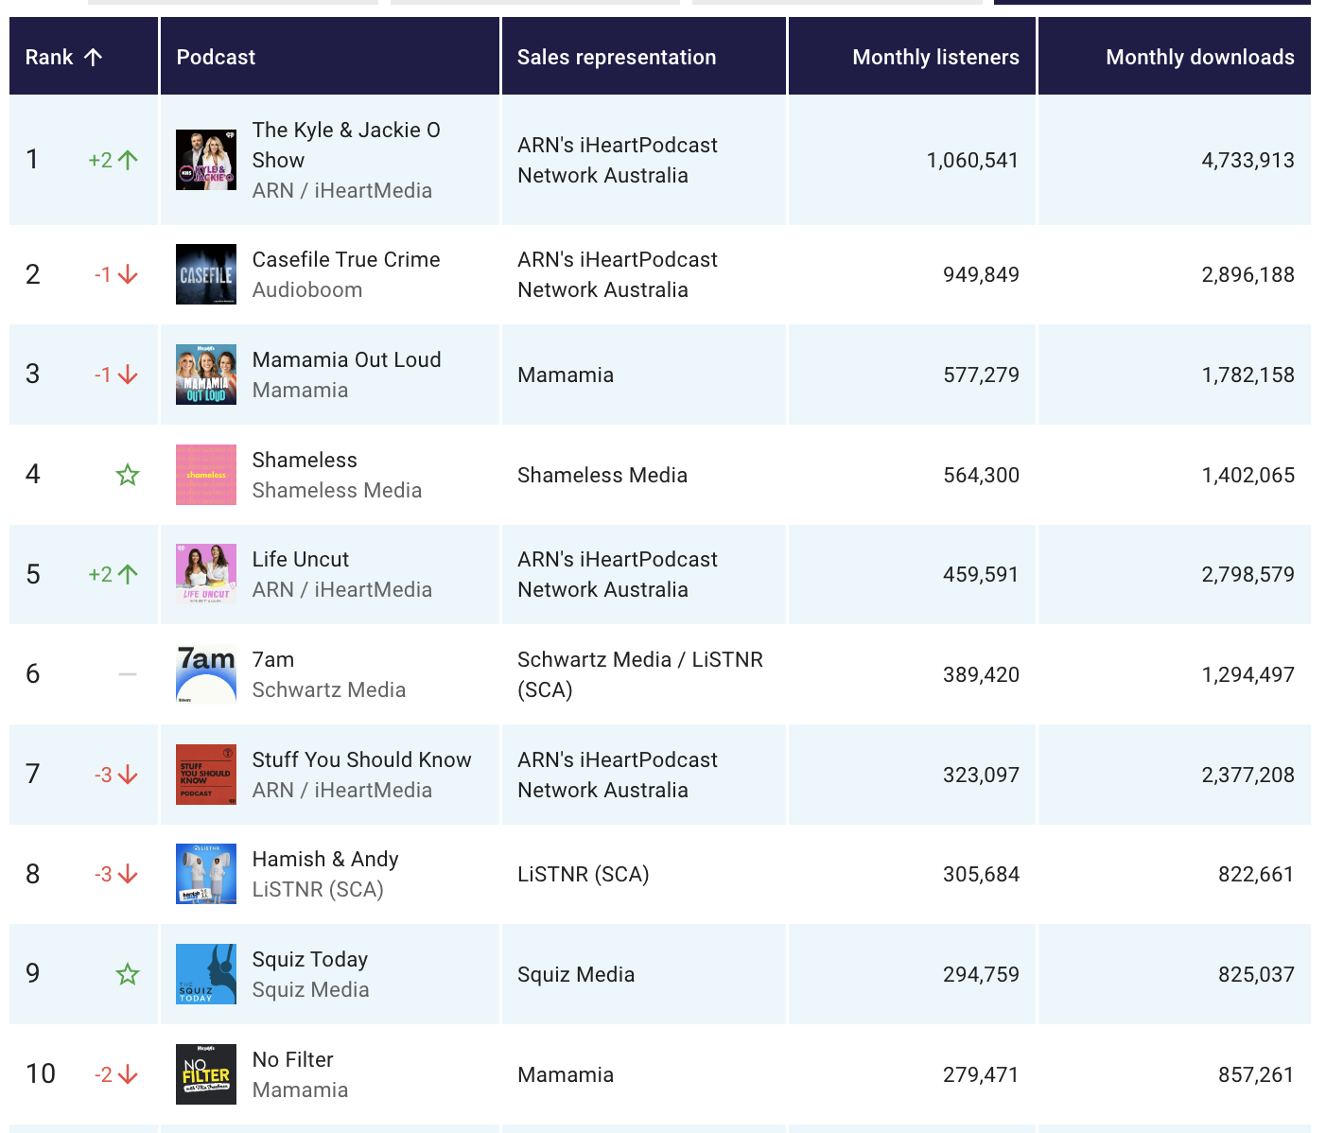Select the monthly downloads value 825,037
The image size is (1326, 1133).
(x=1256, y=974)
